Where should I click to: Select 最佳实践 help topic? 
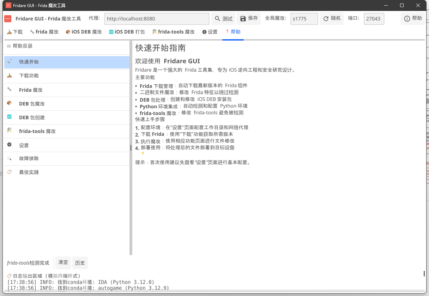pos(67,172)
